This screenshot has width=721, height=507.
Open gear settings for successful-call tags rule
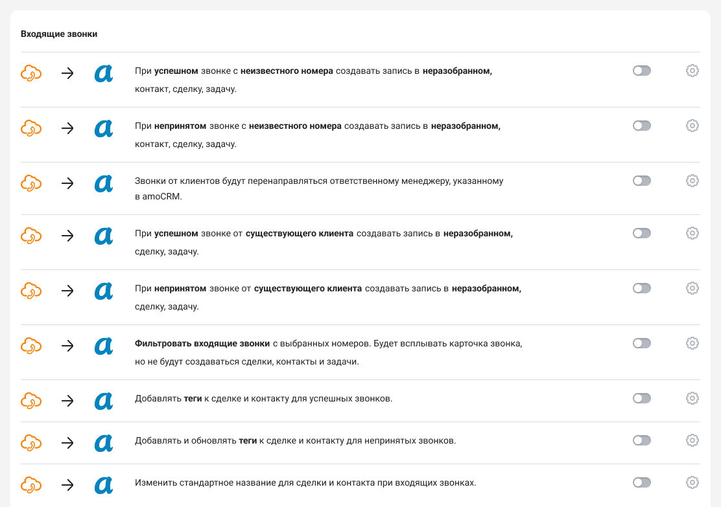coord(692,398)
